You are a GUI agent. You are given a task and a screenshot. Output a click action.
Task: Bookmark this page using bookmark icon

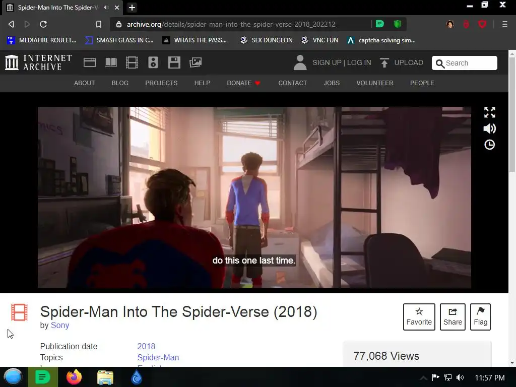pyautogui.click(x=98, y=24)
